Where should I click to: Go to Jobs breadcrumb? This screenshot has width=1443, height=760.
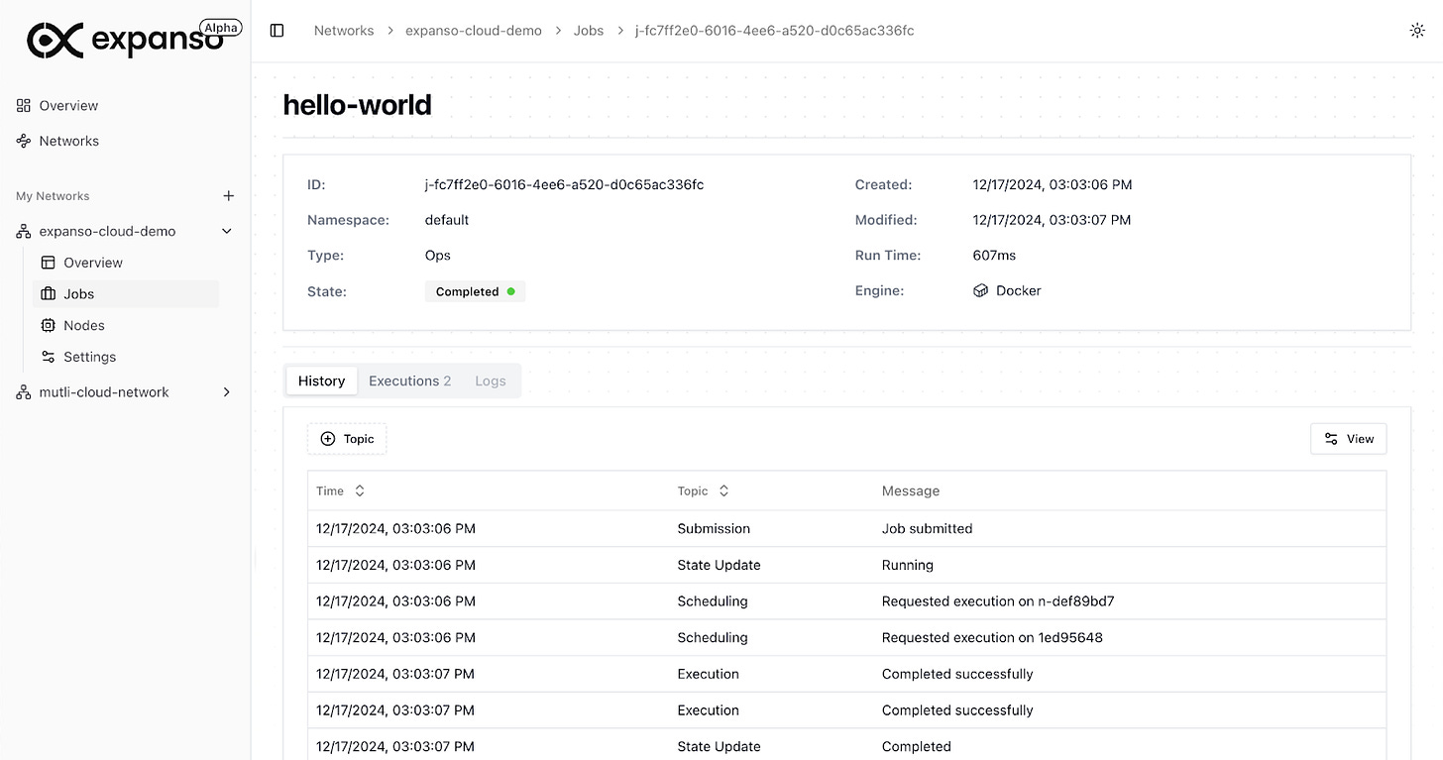tap(589, 31)
